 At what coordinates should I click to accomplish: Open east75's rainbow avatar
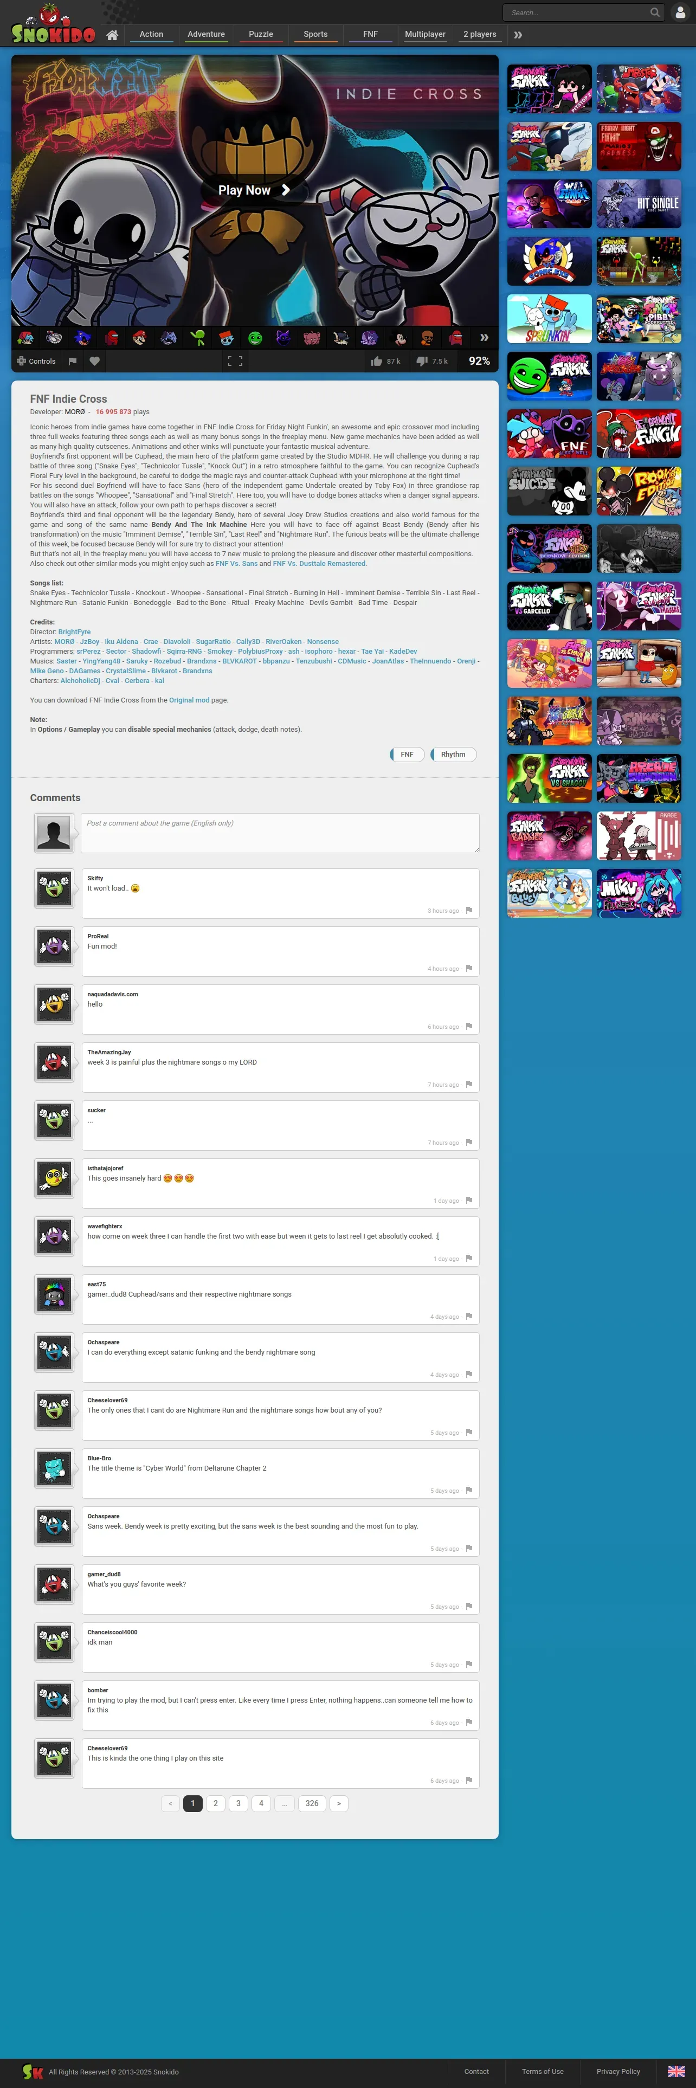[54, 1294]
